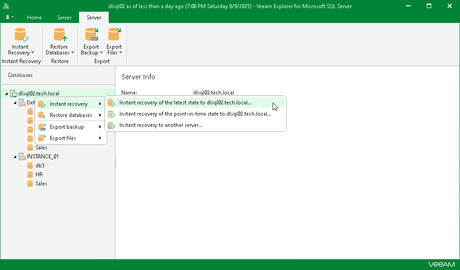Choose Instant recovery in context menu
The image size is (460, 270).
pos(71,103)
